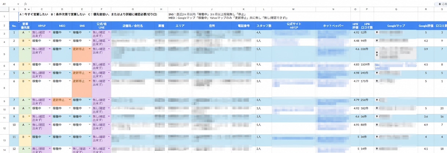Click the map pin icon in No. 5 row

(x=376, y=73)
